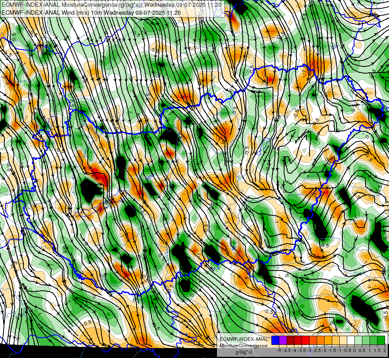The image size is (389, 358).
Task: Click the light green swatch, 0.5 to 1
Action: [366, 340]
